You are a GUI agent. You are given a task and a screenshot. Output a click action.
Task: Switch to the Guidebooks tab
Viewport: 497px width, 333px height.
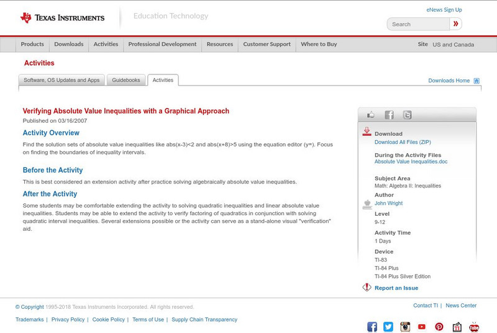tap(126, 80)
